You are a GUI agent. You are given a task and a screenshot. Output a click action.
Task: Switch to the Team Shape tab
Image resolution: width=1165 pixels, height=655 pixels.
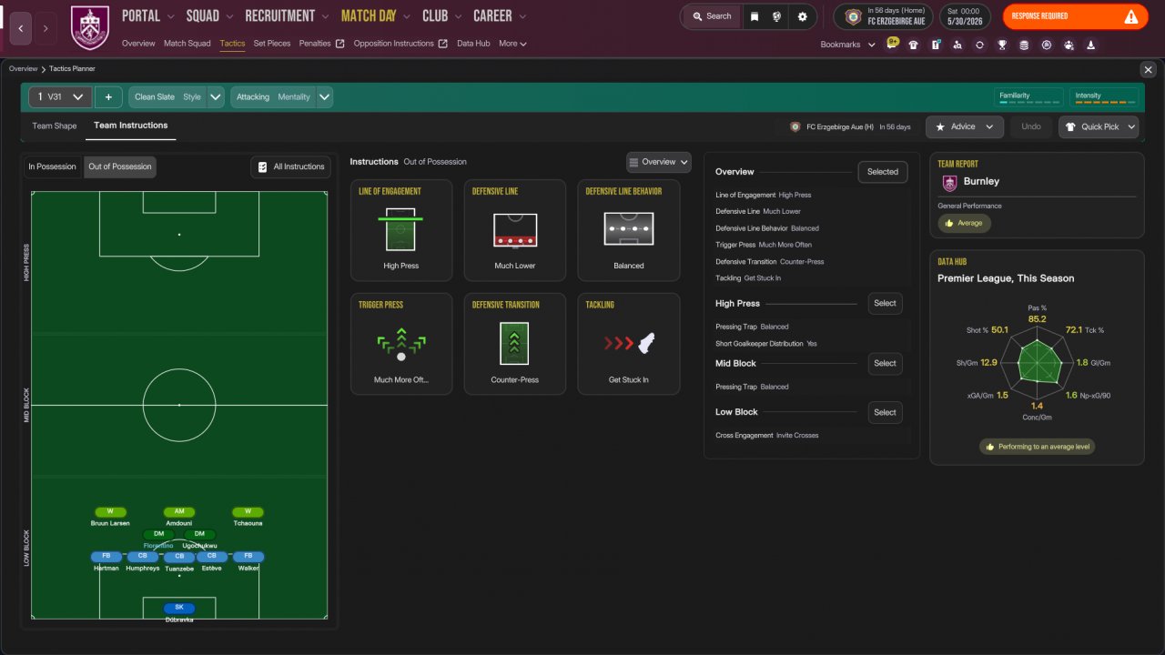tap(55, 126)
